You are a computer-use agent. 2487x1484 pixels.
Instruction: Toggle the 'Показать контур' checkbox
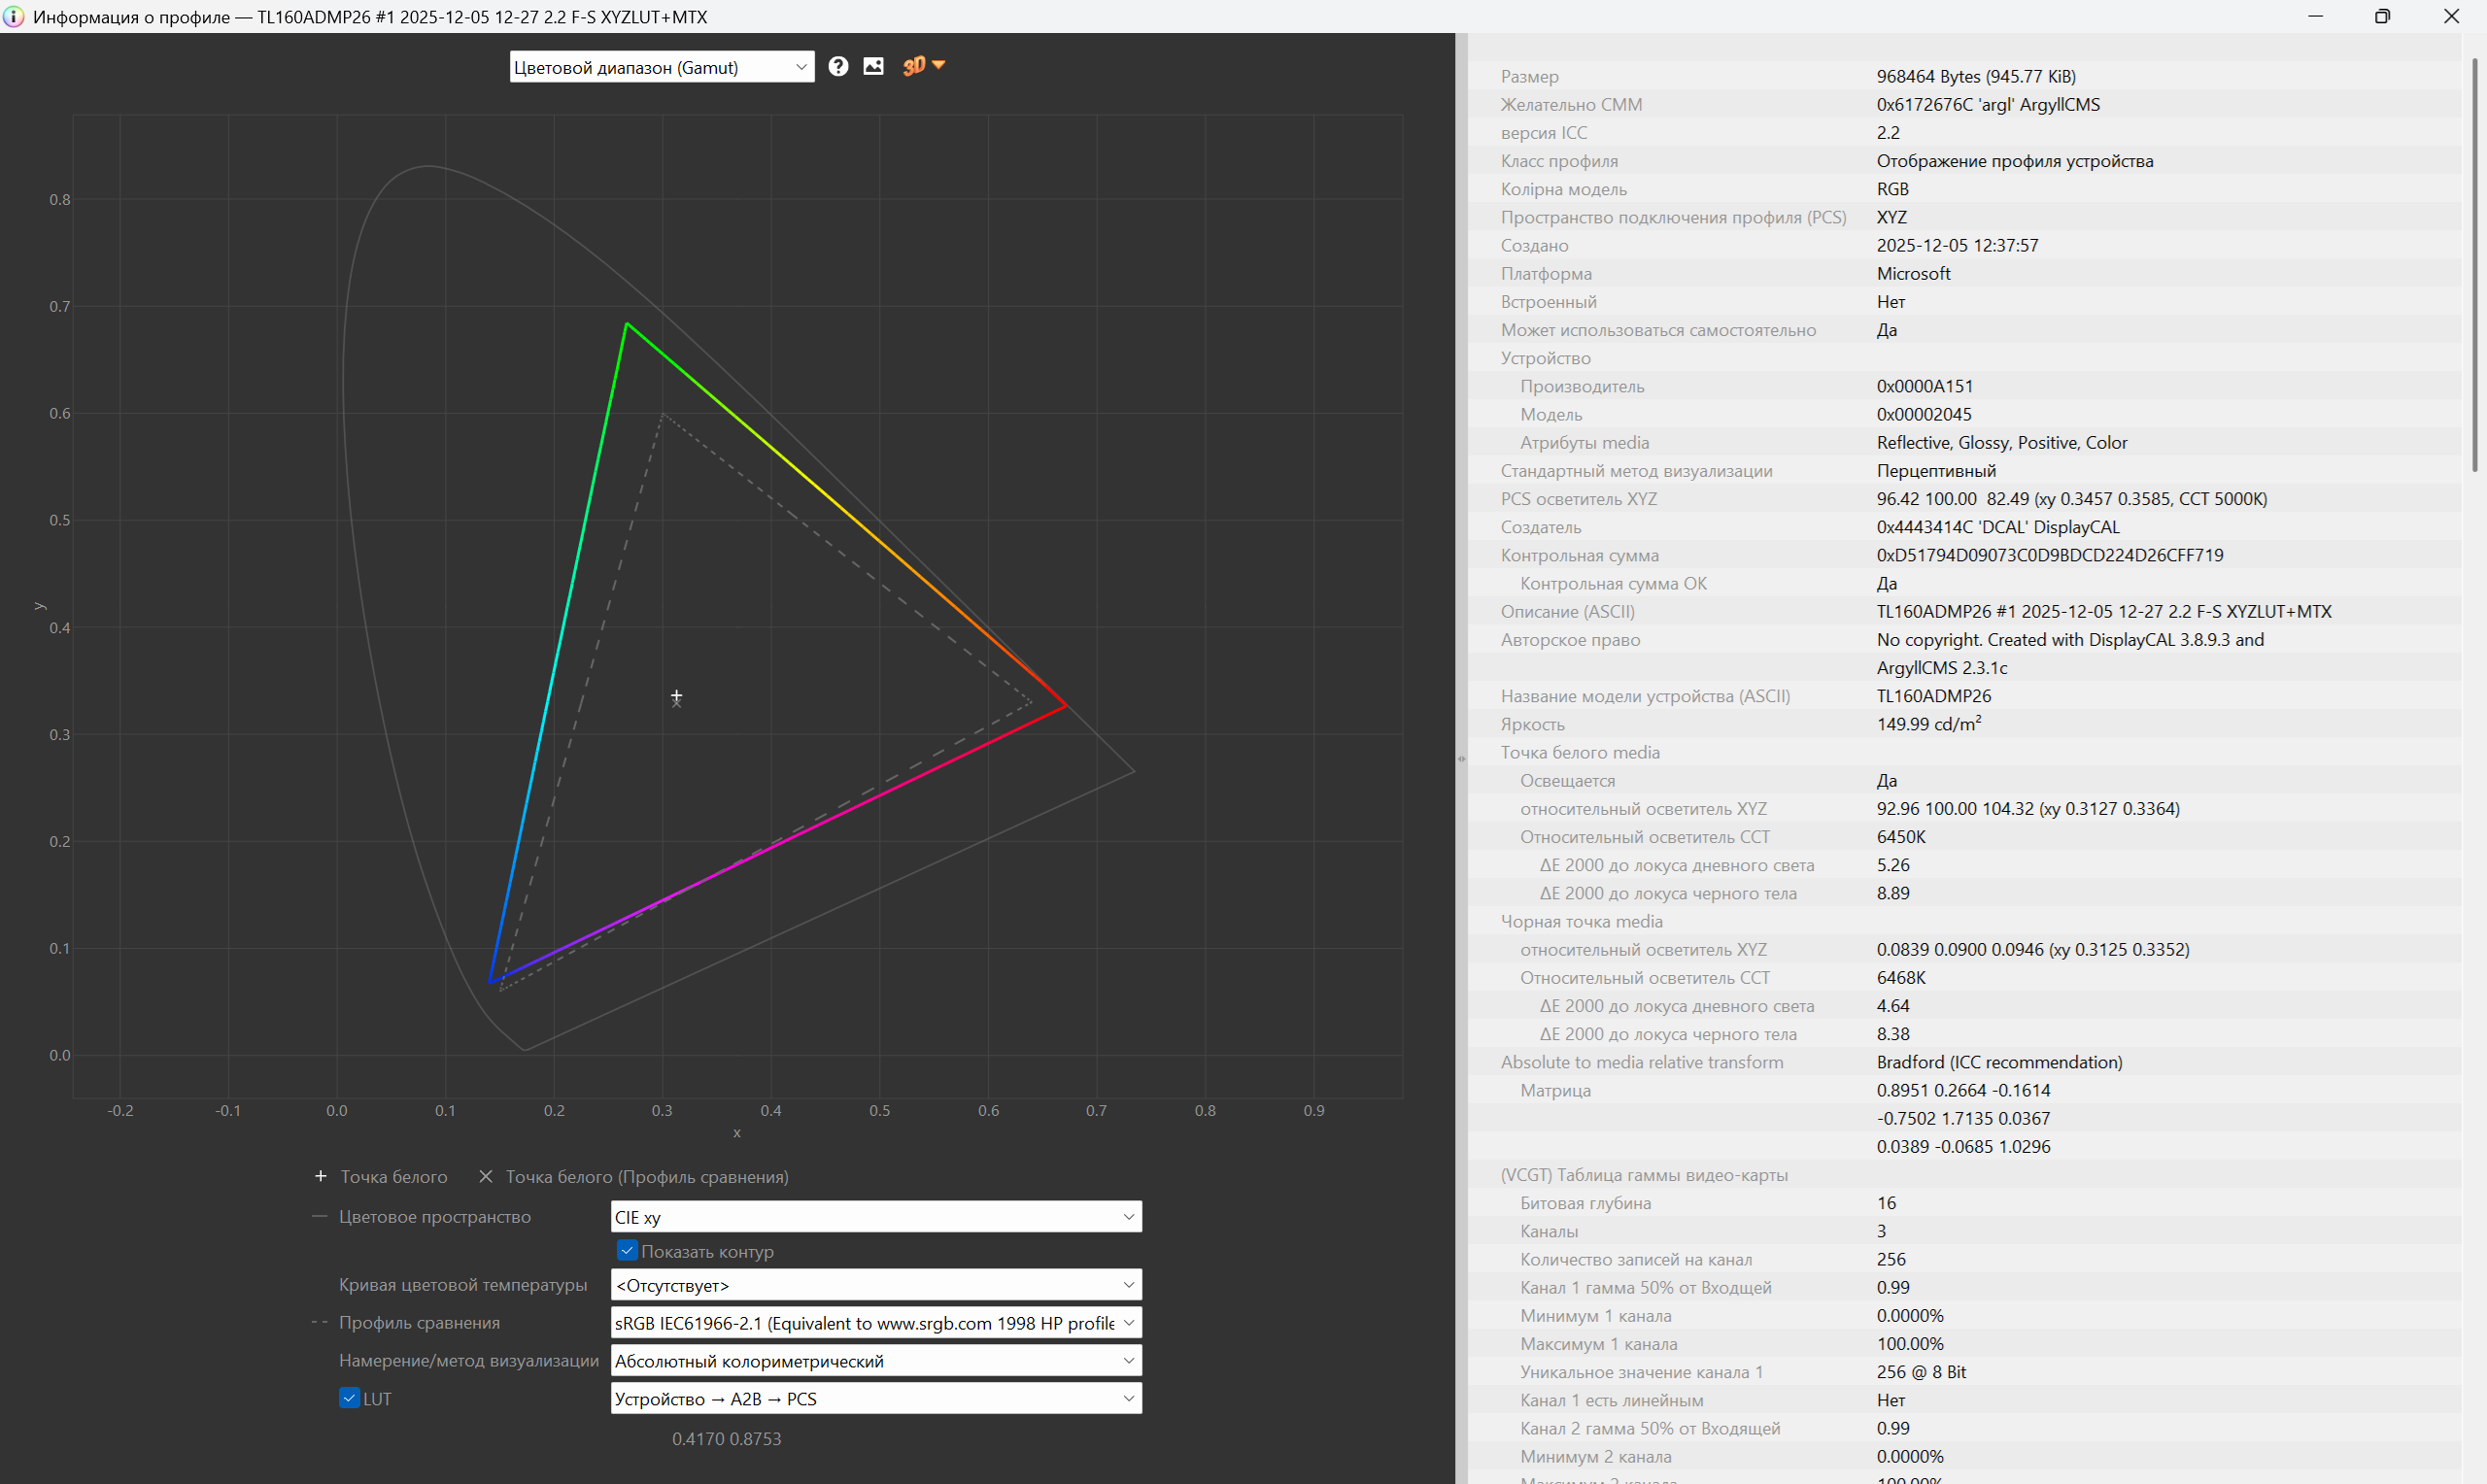(627, 1250)
